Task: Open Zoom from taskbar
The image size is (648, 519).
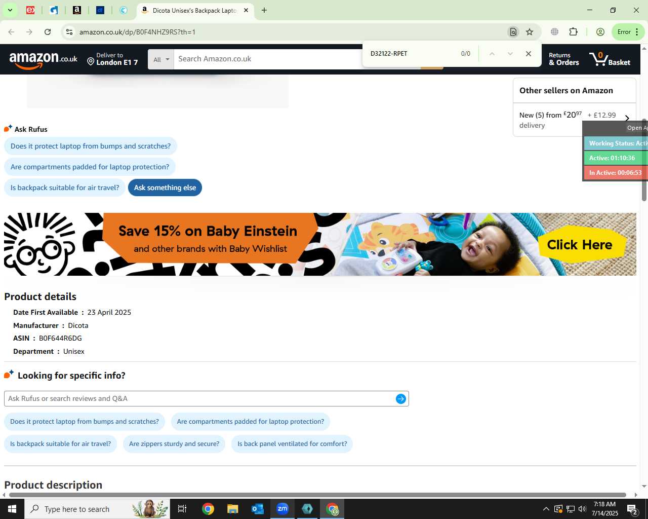Action: tap(282, 509)
